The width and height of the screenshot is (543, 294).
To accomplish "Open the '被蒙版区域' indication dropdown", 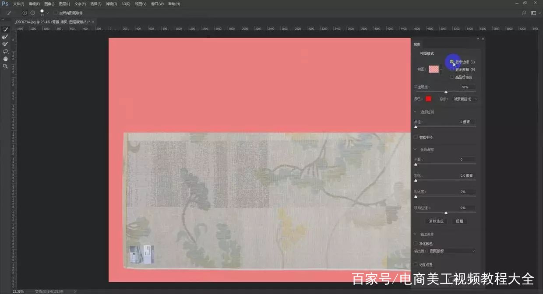I will [465, 99].
